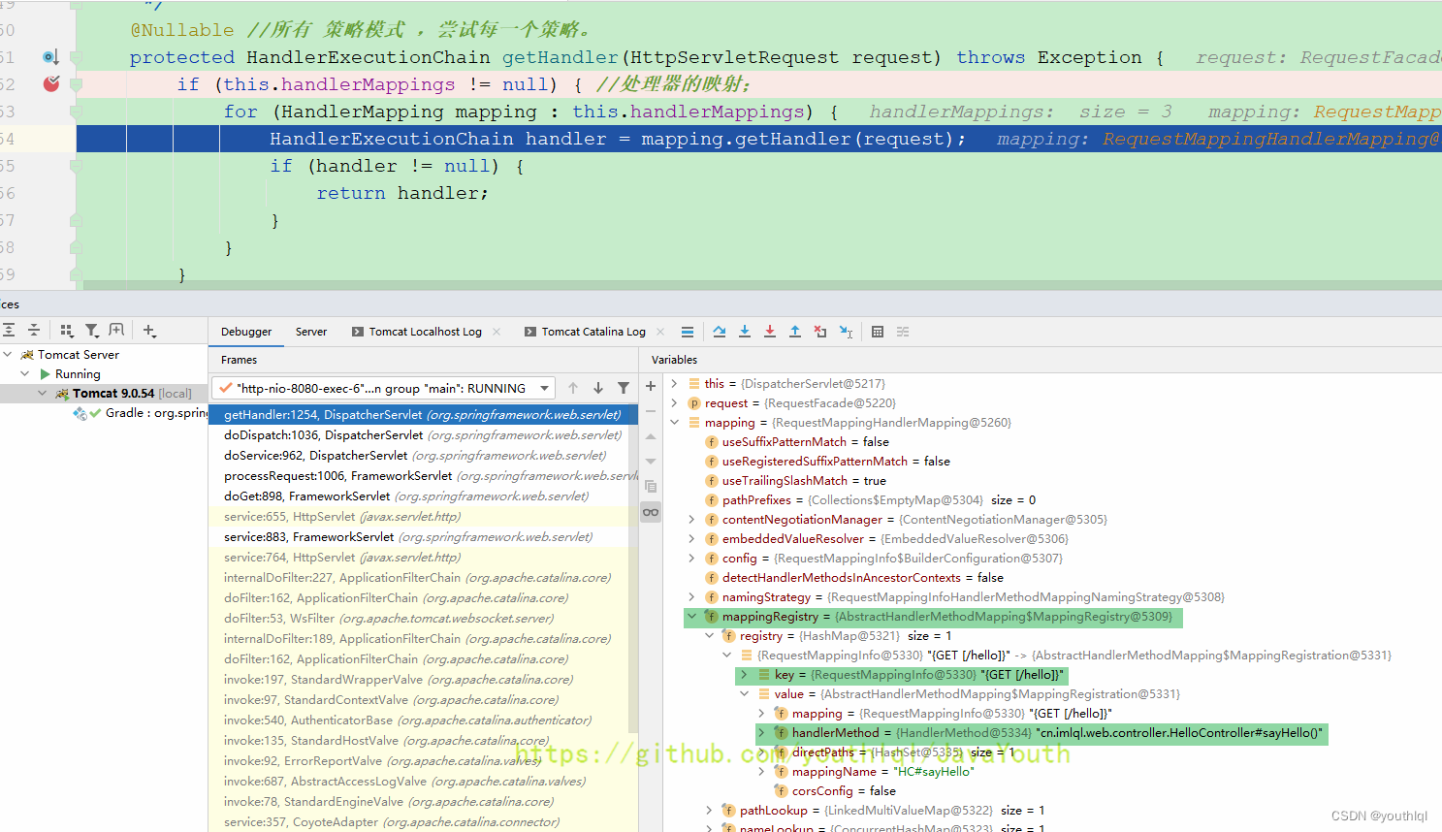This screenshot has height=832, width=1442.
Task: Expand handlerMethod field node
Action: (762, 732)
